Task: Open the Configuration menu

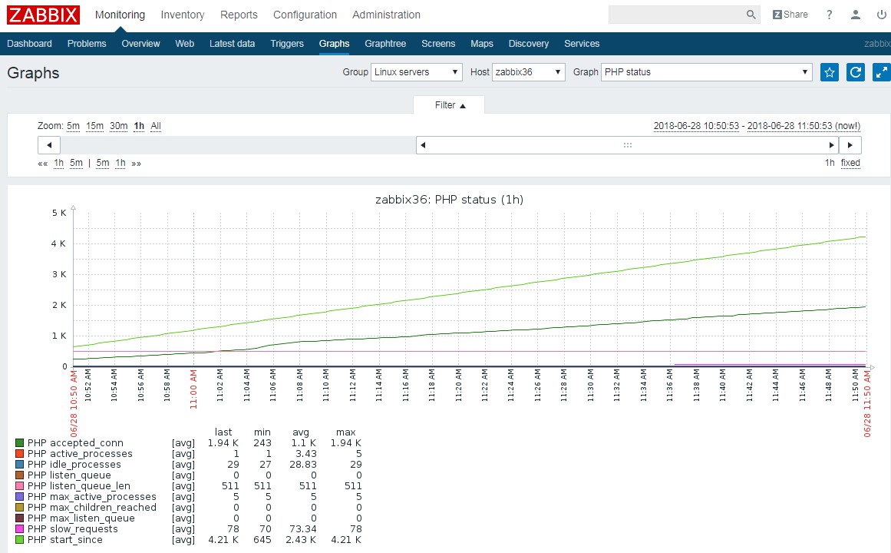Action: [305, 15]
